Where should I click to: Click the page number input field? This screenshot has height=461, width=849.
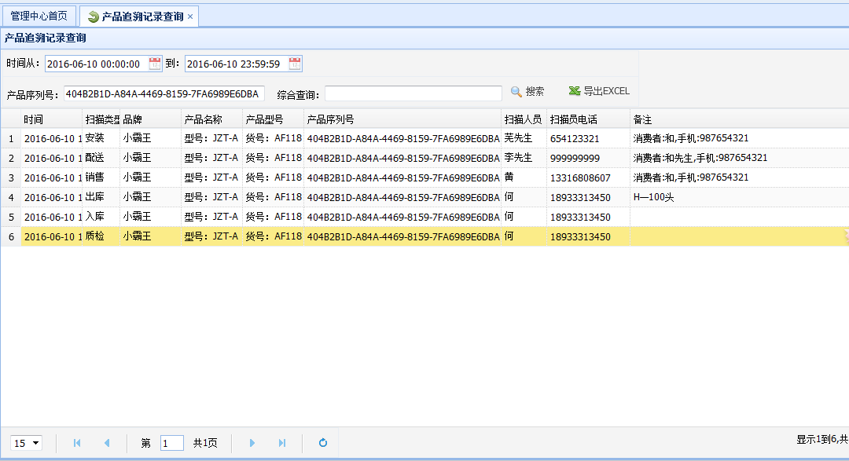[171, 443]
